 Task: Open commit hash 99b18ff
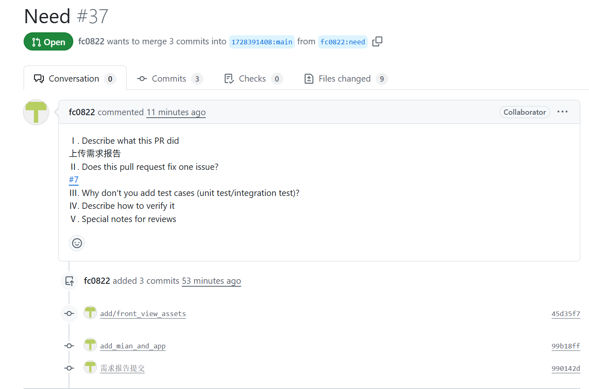click(566, 346)
